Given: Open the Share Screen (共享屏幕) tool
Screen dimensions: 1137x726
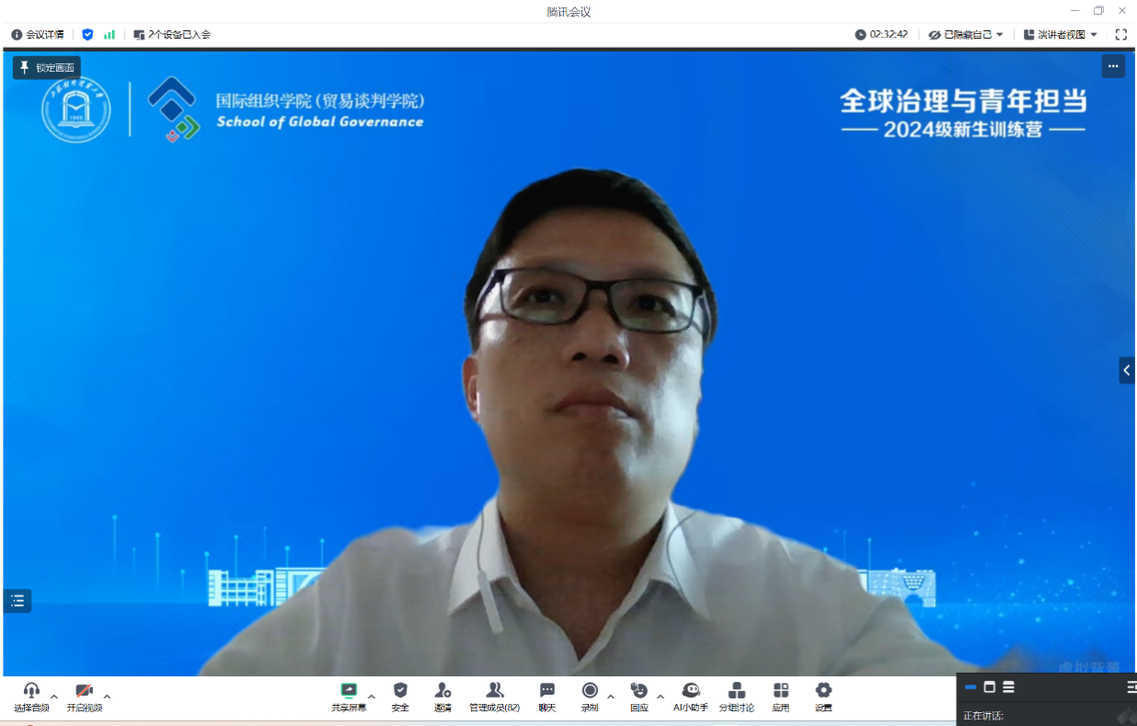Looking at the screenshot, I should coord(349,697).
